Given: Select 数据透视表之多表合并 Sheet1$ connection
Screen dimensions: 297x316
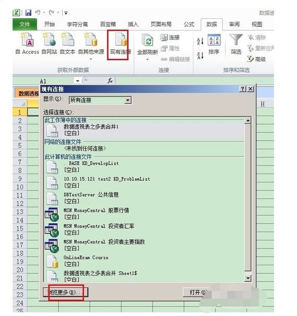Looking at the screenshot, I should (144, 276).
